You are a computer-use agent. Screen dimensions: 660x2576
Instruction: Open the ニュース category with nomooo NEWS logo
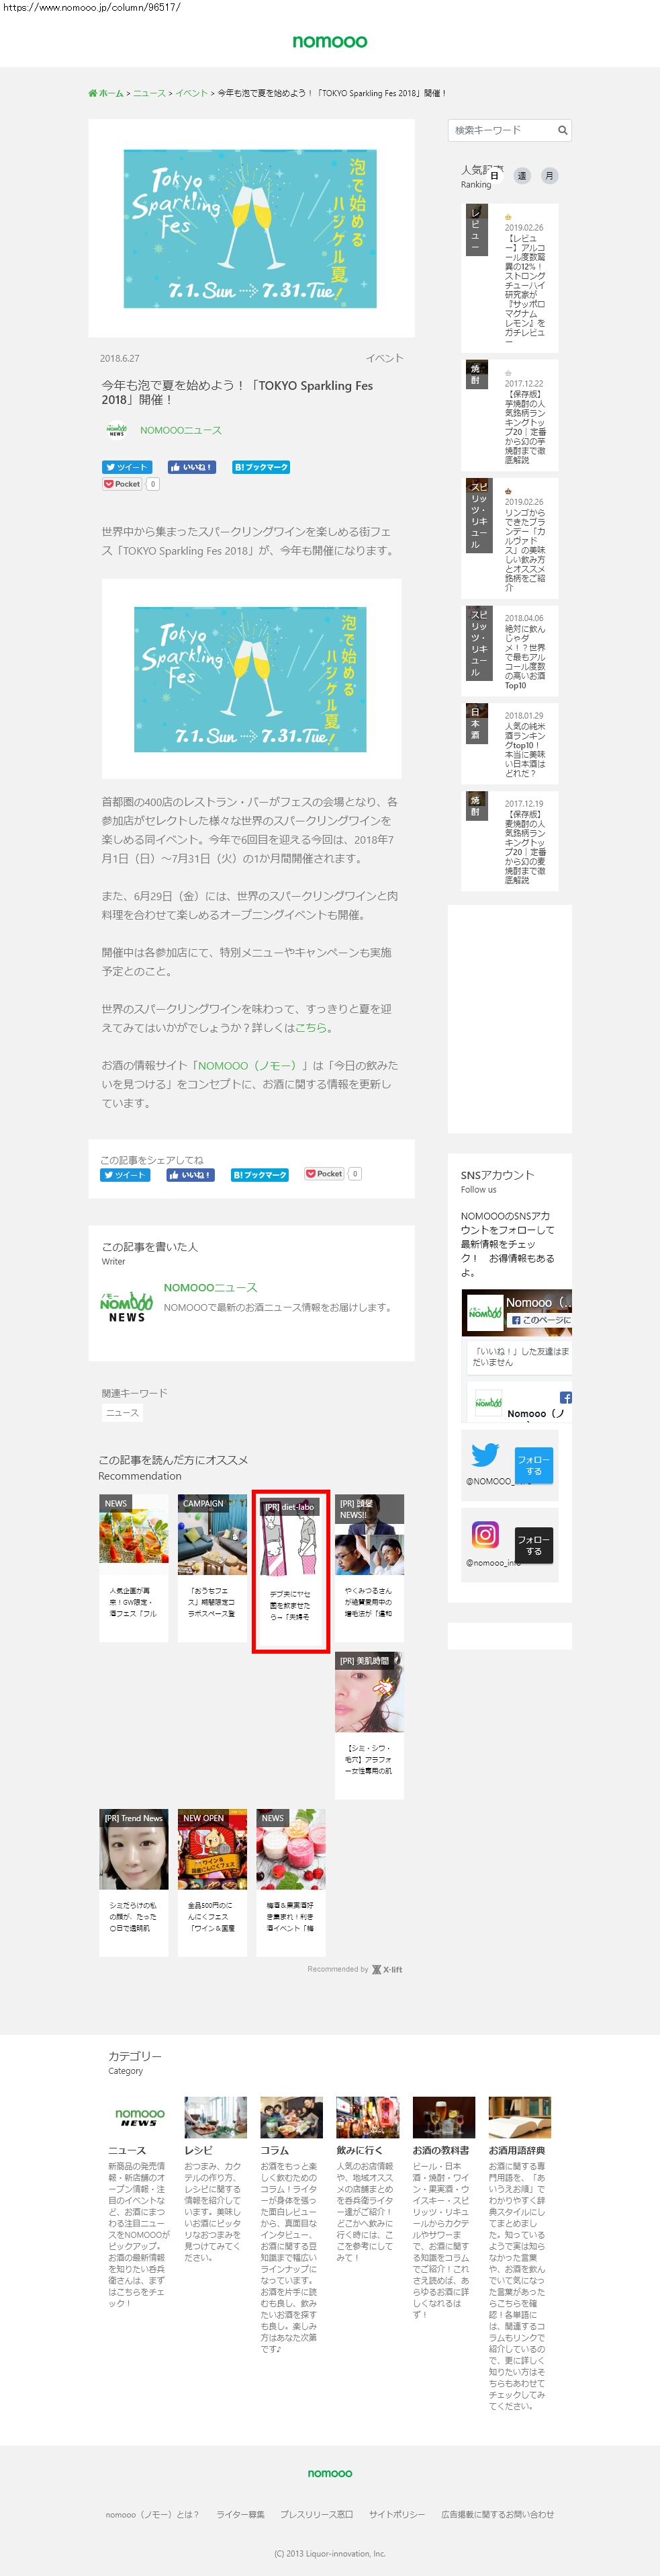[x=140, y=2202]
